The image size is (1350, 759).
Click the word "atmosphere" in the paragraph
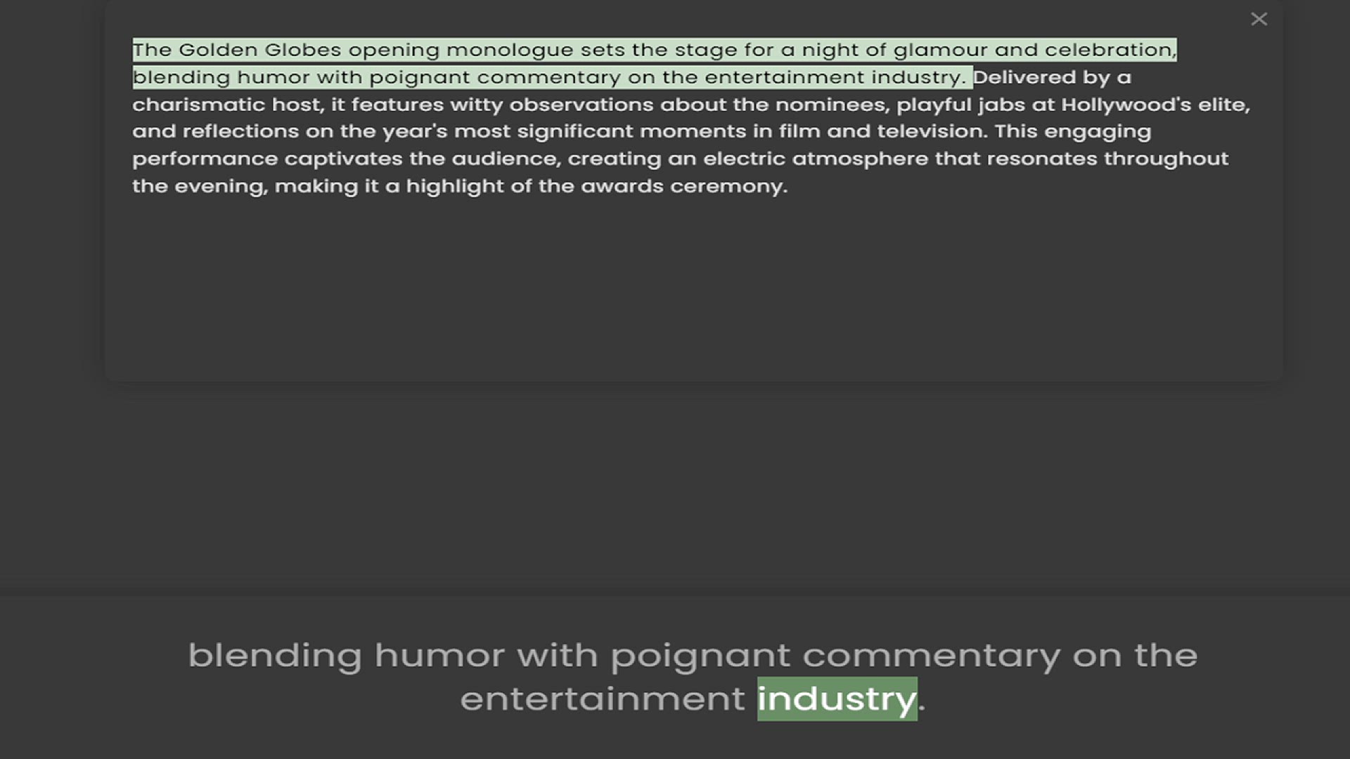[860, 159]
